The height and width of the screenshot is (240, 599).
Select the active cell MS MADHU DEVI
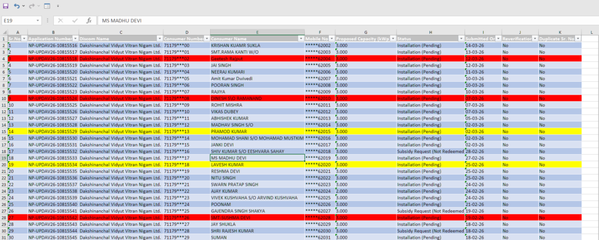[x=257, y=158]
